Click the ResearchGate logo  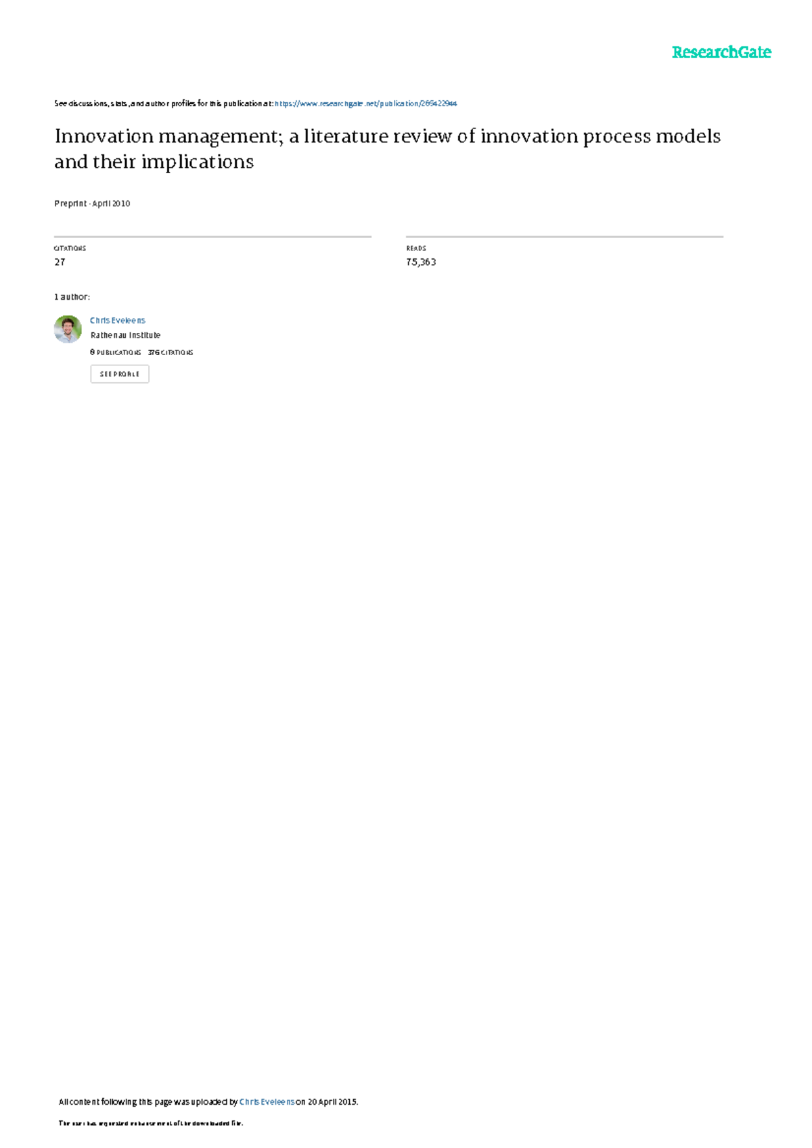[721, 53]
